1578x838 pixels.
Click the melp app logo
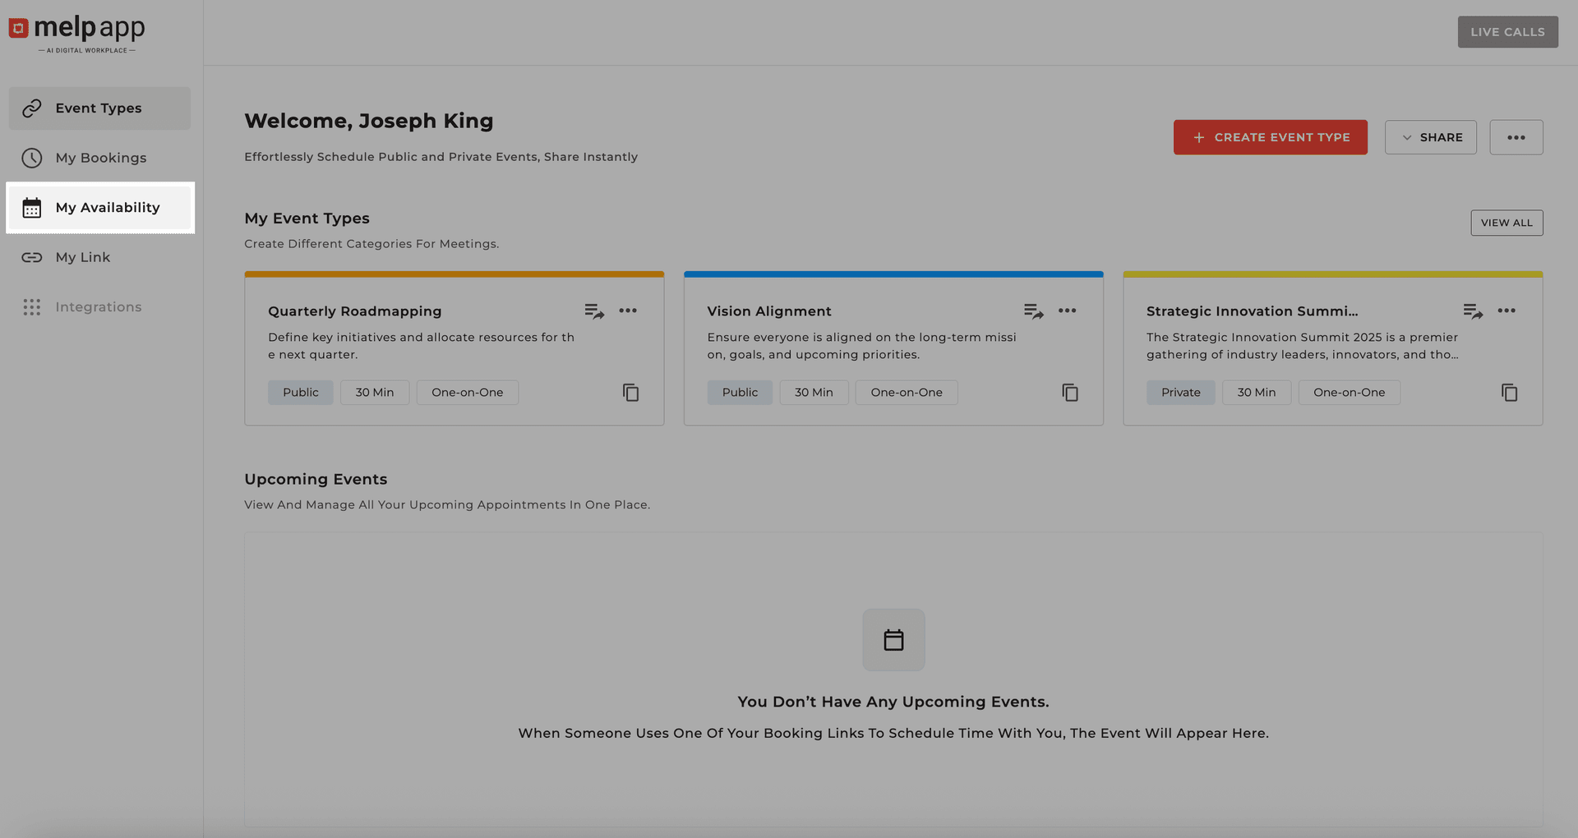pyautogui.click(x=76, y=32)
